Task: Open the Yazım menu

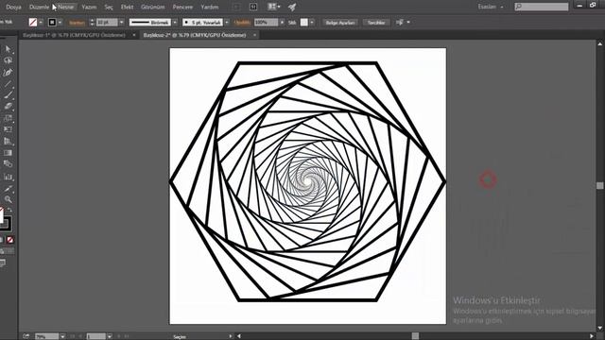Action: [89, 7]
